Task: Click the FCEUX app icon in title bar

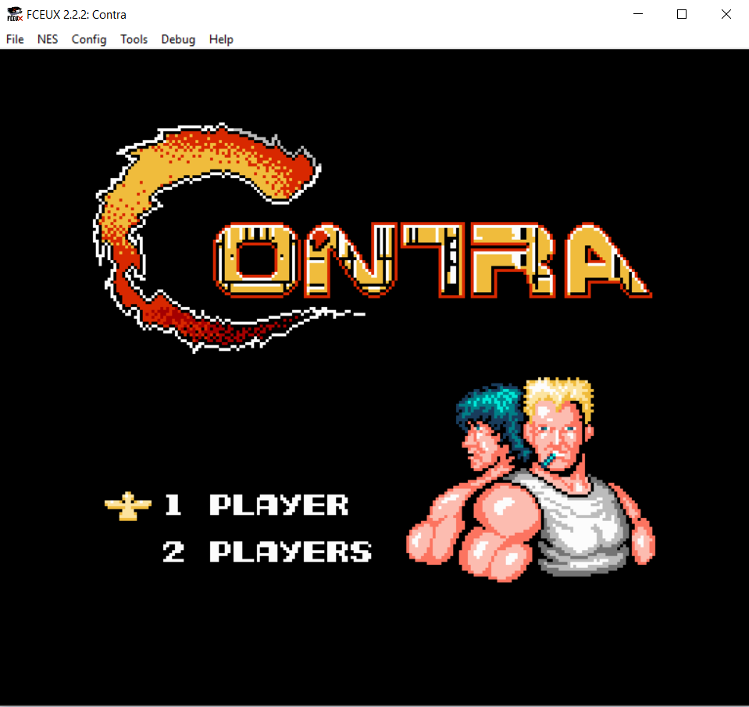Action: point(14,14)
